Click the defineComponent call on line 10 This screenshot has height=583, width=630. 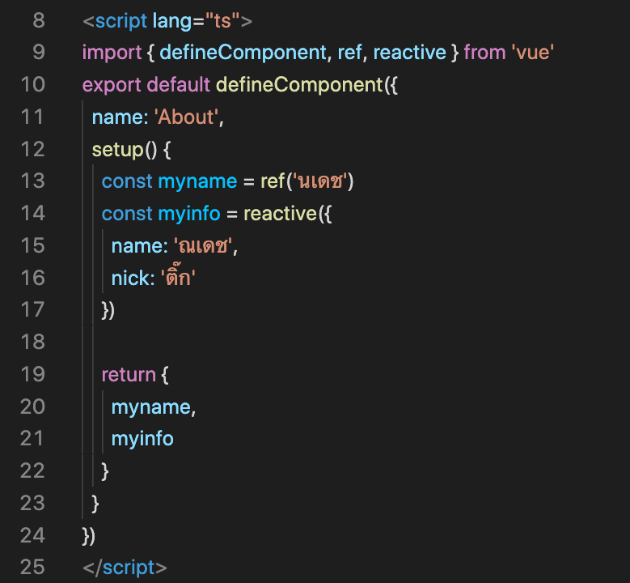pos(300,85)
